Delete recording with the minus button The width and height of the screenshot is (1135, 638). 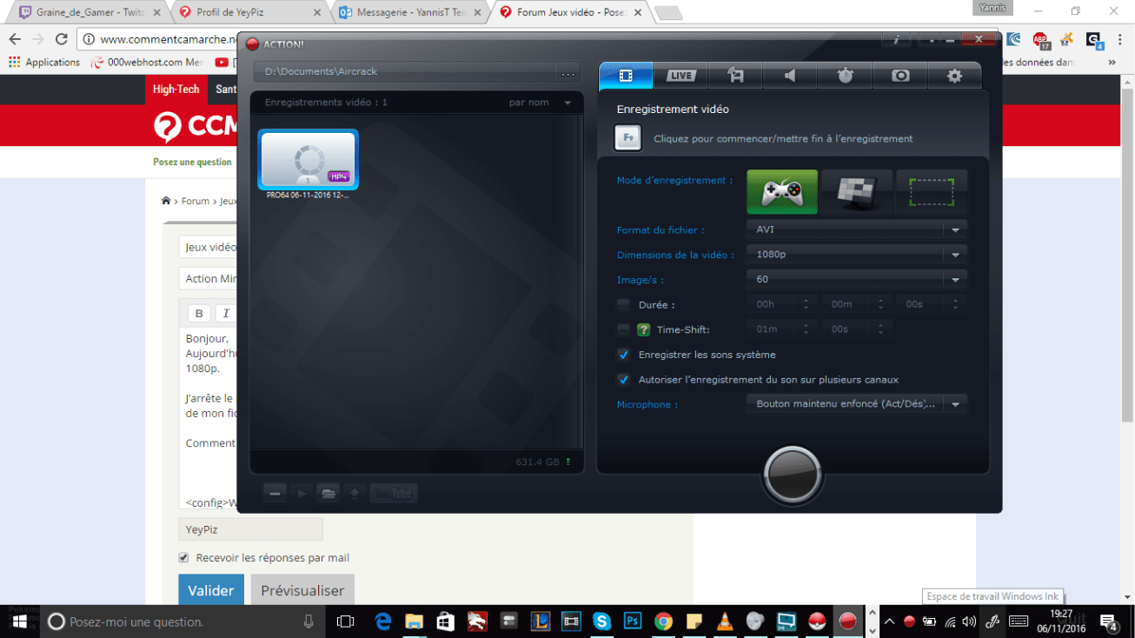(x=275, y=494)
